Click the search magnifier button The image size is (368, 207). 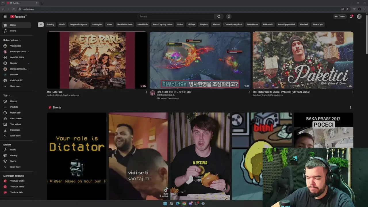click(219, 16)
